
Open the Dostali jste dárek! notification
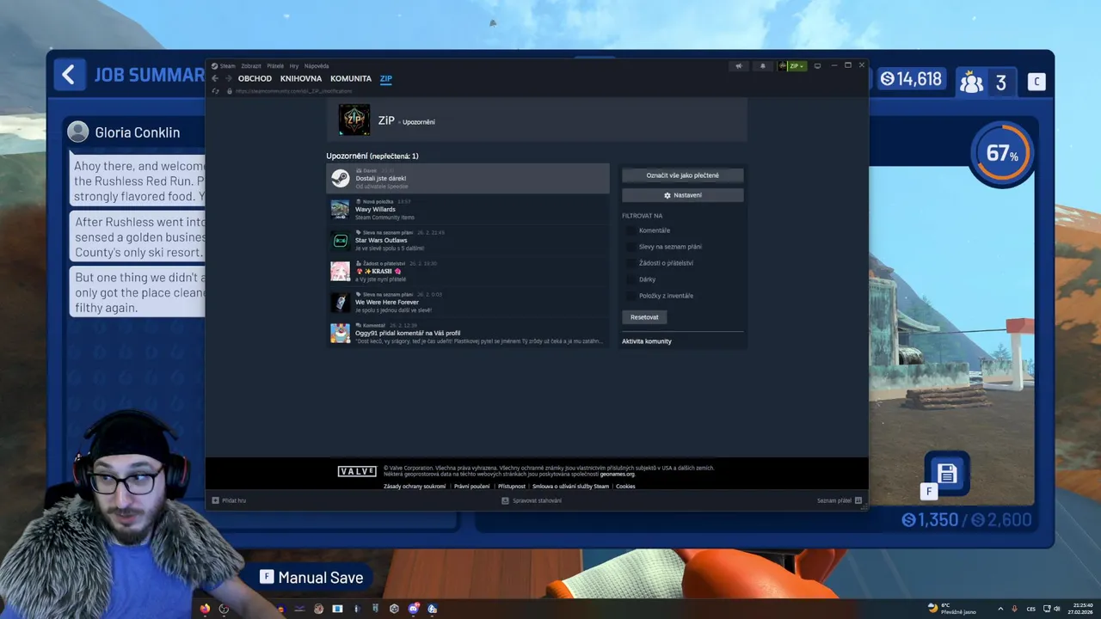(x=468, y=178)
